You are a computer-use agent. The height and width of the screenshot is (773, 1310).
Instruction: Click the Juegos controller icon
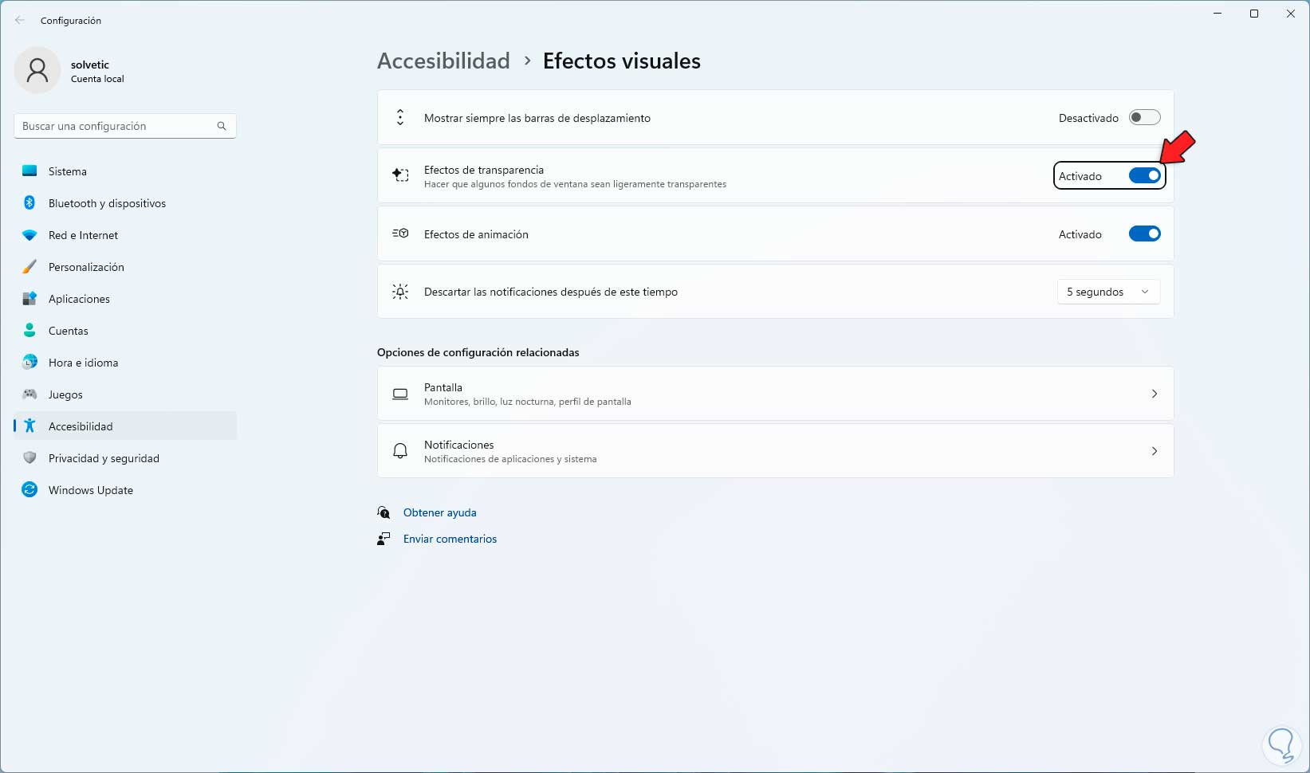tap(30, 394)
